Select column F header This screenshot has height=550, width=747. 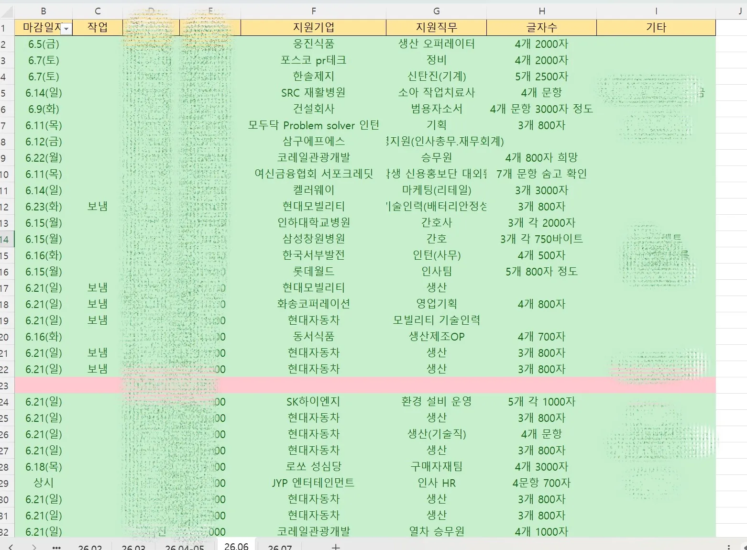pyautogui.click(x=313, y=11)
